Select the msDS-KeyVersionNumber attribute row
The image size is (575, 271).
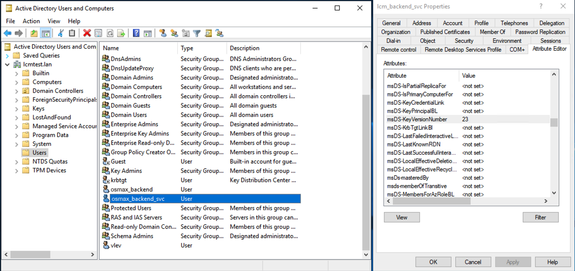click(417, 119)
